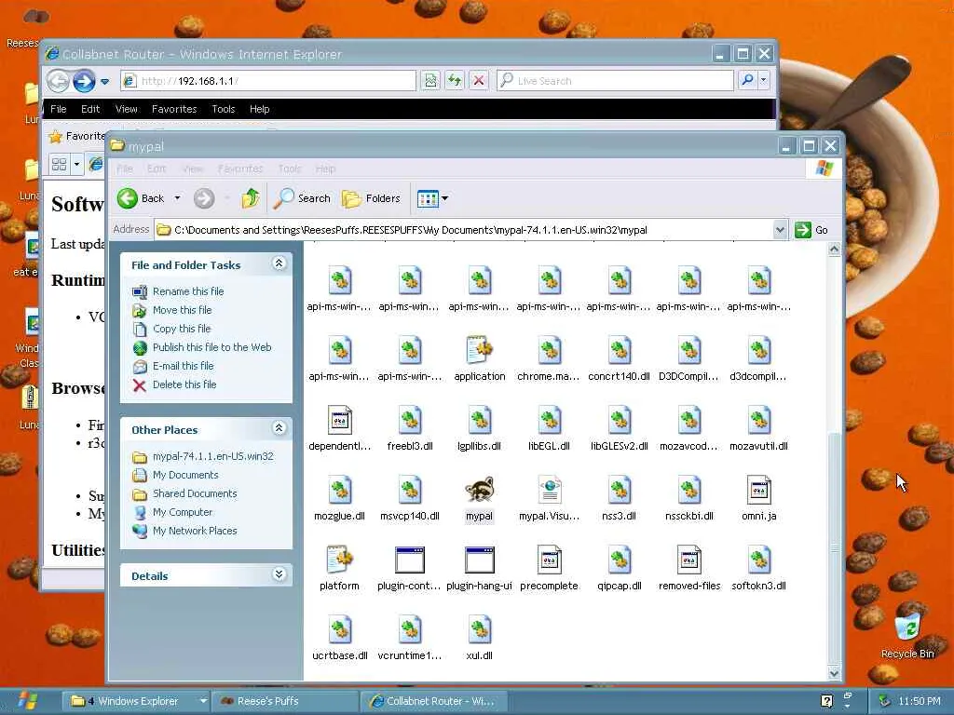This screenshot has width=954, height=715.
Task: Open Internet Explorer recent pages dropdown
Action: [x=104, y=81]
